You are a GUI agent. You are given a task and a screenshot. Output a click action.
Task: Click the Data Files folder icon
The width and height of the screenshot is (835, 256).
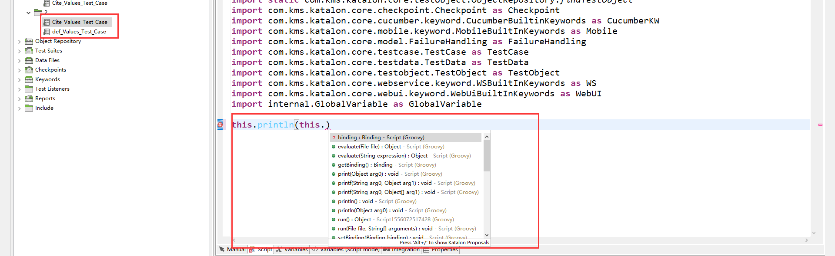[x=29, y=60]
